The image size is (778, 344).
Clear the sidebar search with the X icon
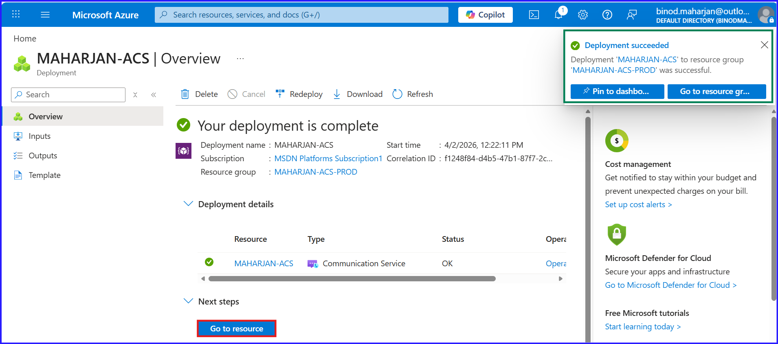135,95
